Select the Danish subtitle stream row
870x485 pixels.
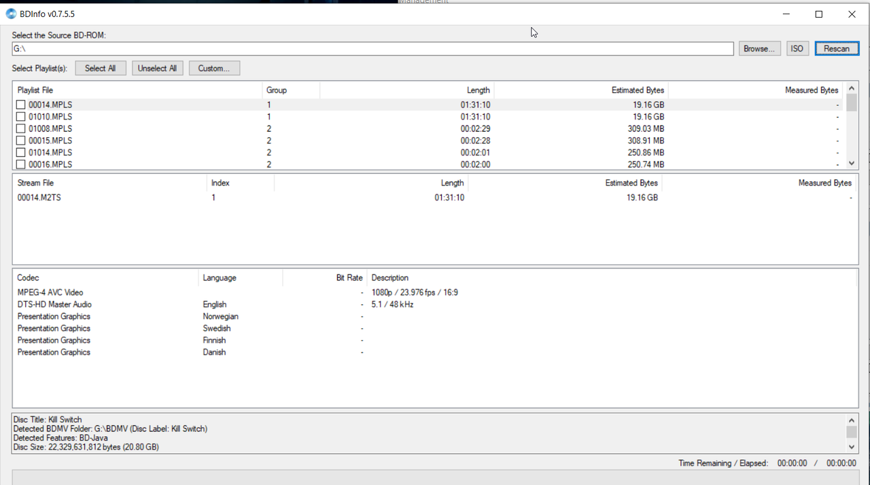[435, 352]
